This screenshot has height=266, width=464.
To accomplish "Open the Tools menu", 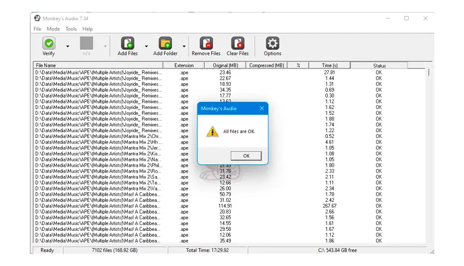I will [71, 29].
